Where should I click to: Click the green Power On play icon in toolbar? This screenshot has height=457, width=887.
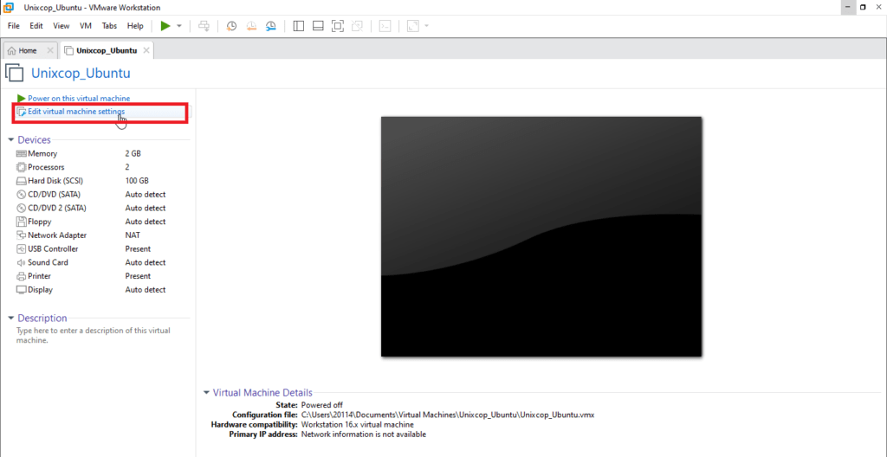165,26
